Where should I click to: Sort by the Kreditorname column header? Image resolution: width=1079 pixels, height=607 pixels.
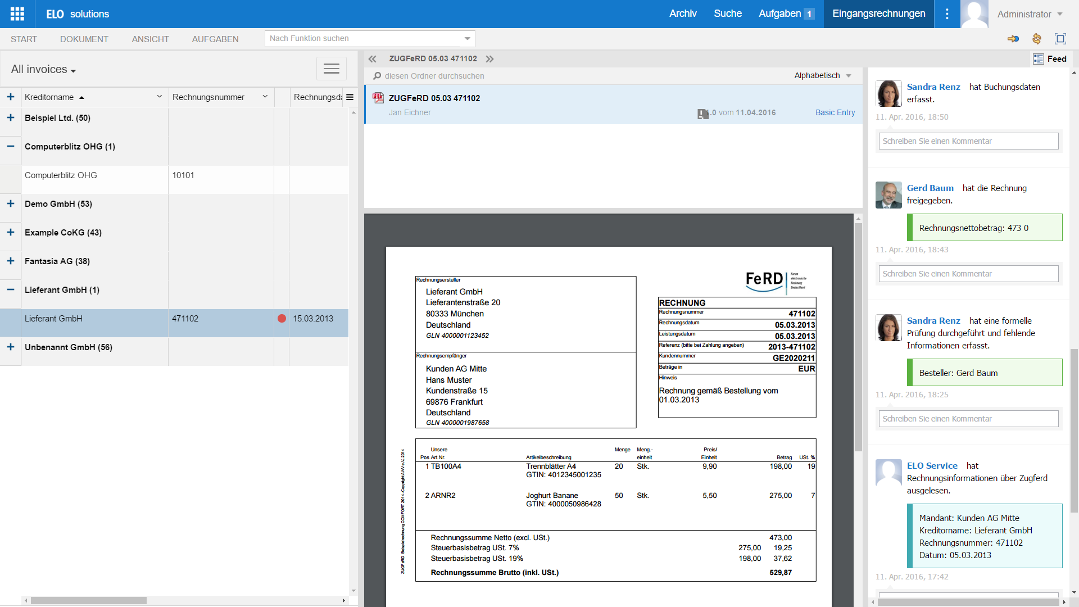click(x=49, y=97)
